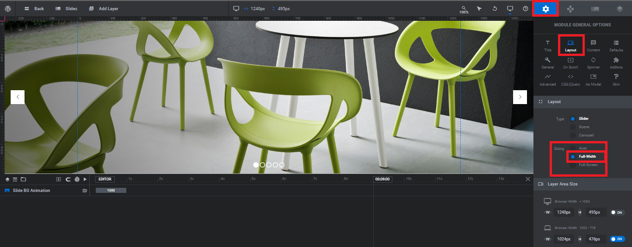Select the Carousel type radio button
The width and height of the screenshot is (632, 247).
click(573, 136)
